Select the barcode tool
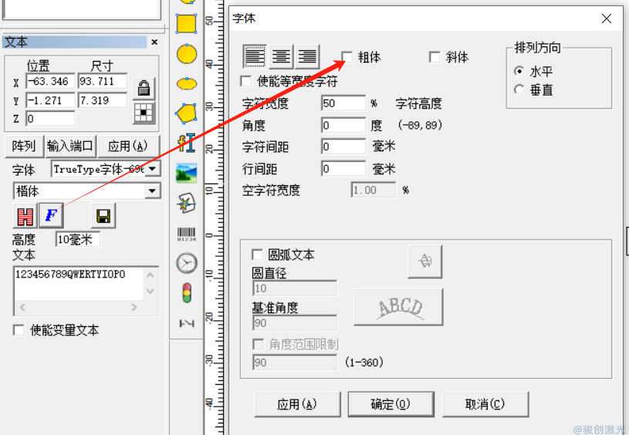 pos(187,234)
